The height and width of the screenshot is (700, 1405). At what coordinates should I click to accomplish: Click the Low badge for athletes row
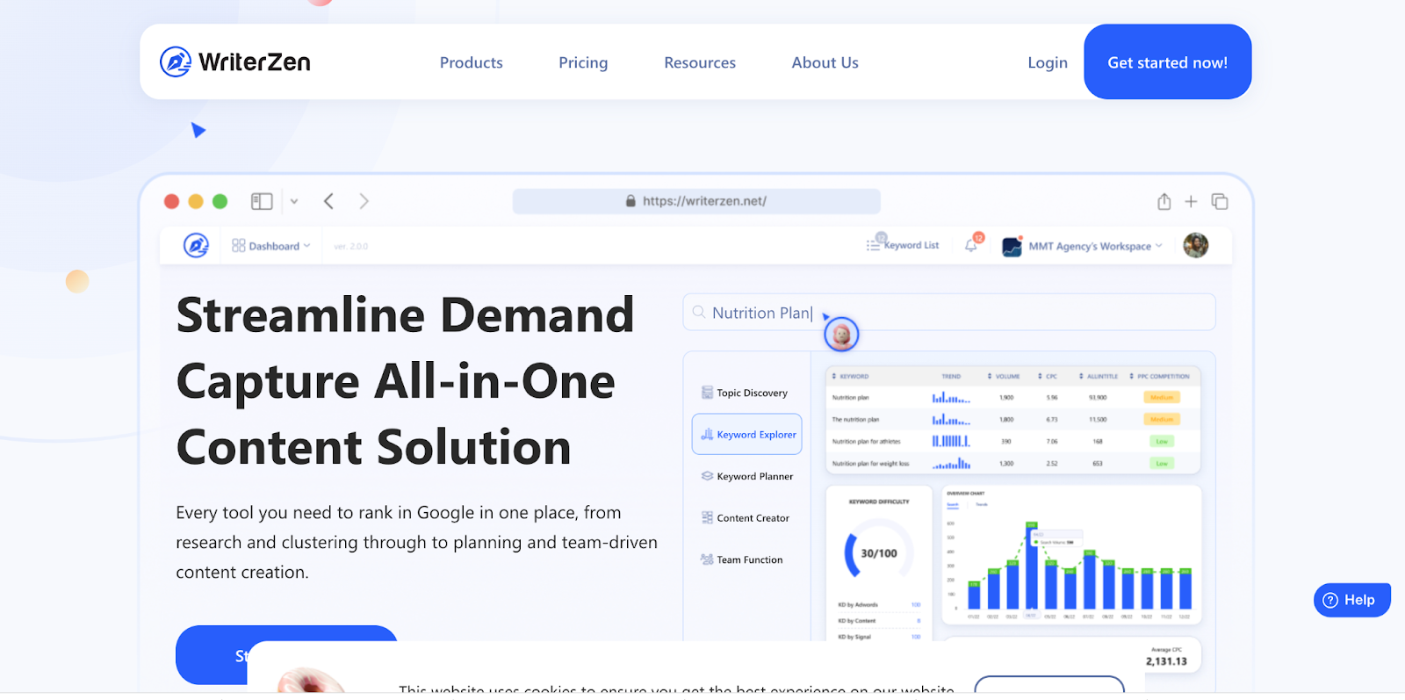click(1162, 442)
